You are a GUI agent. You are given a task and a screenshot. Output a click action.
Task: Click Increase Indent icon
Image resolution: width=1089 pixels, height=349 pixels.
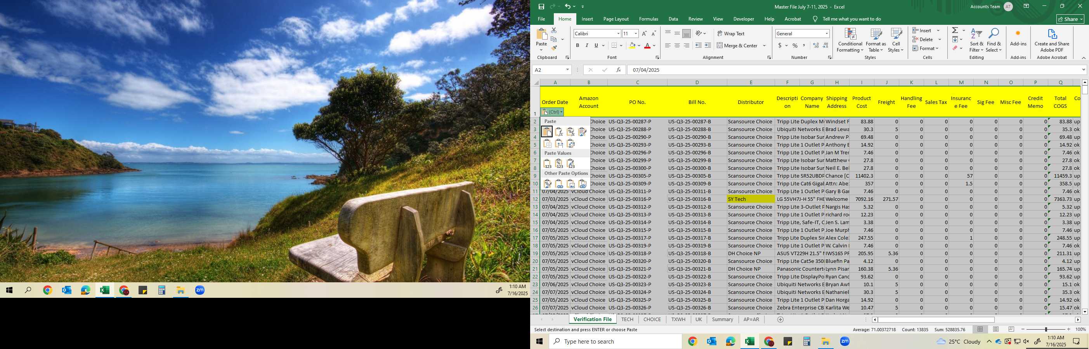pyautogui.click(x=708, y=45)
